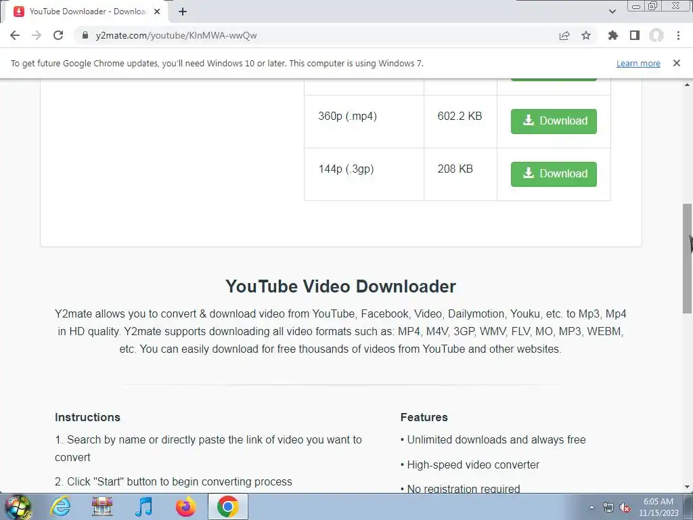Screen dimensions: 693x520
Task: Open the network tray icon
Action: coord(608,508)
